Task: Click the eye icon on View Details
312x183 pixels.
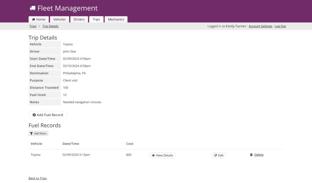Action: coord(153,155)
